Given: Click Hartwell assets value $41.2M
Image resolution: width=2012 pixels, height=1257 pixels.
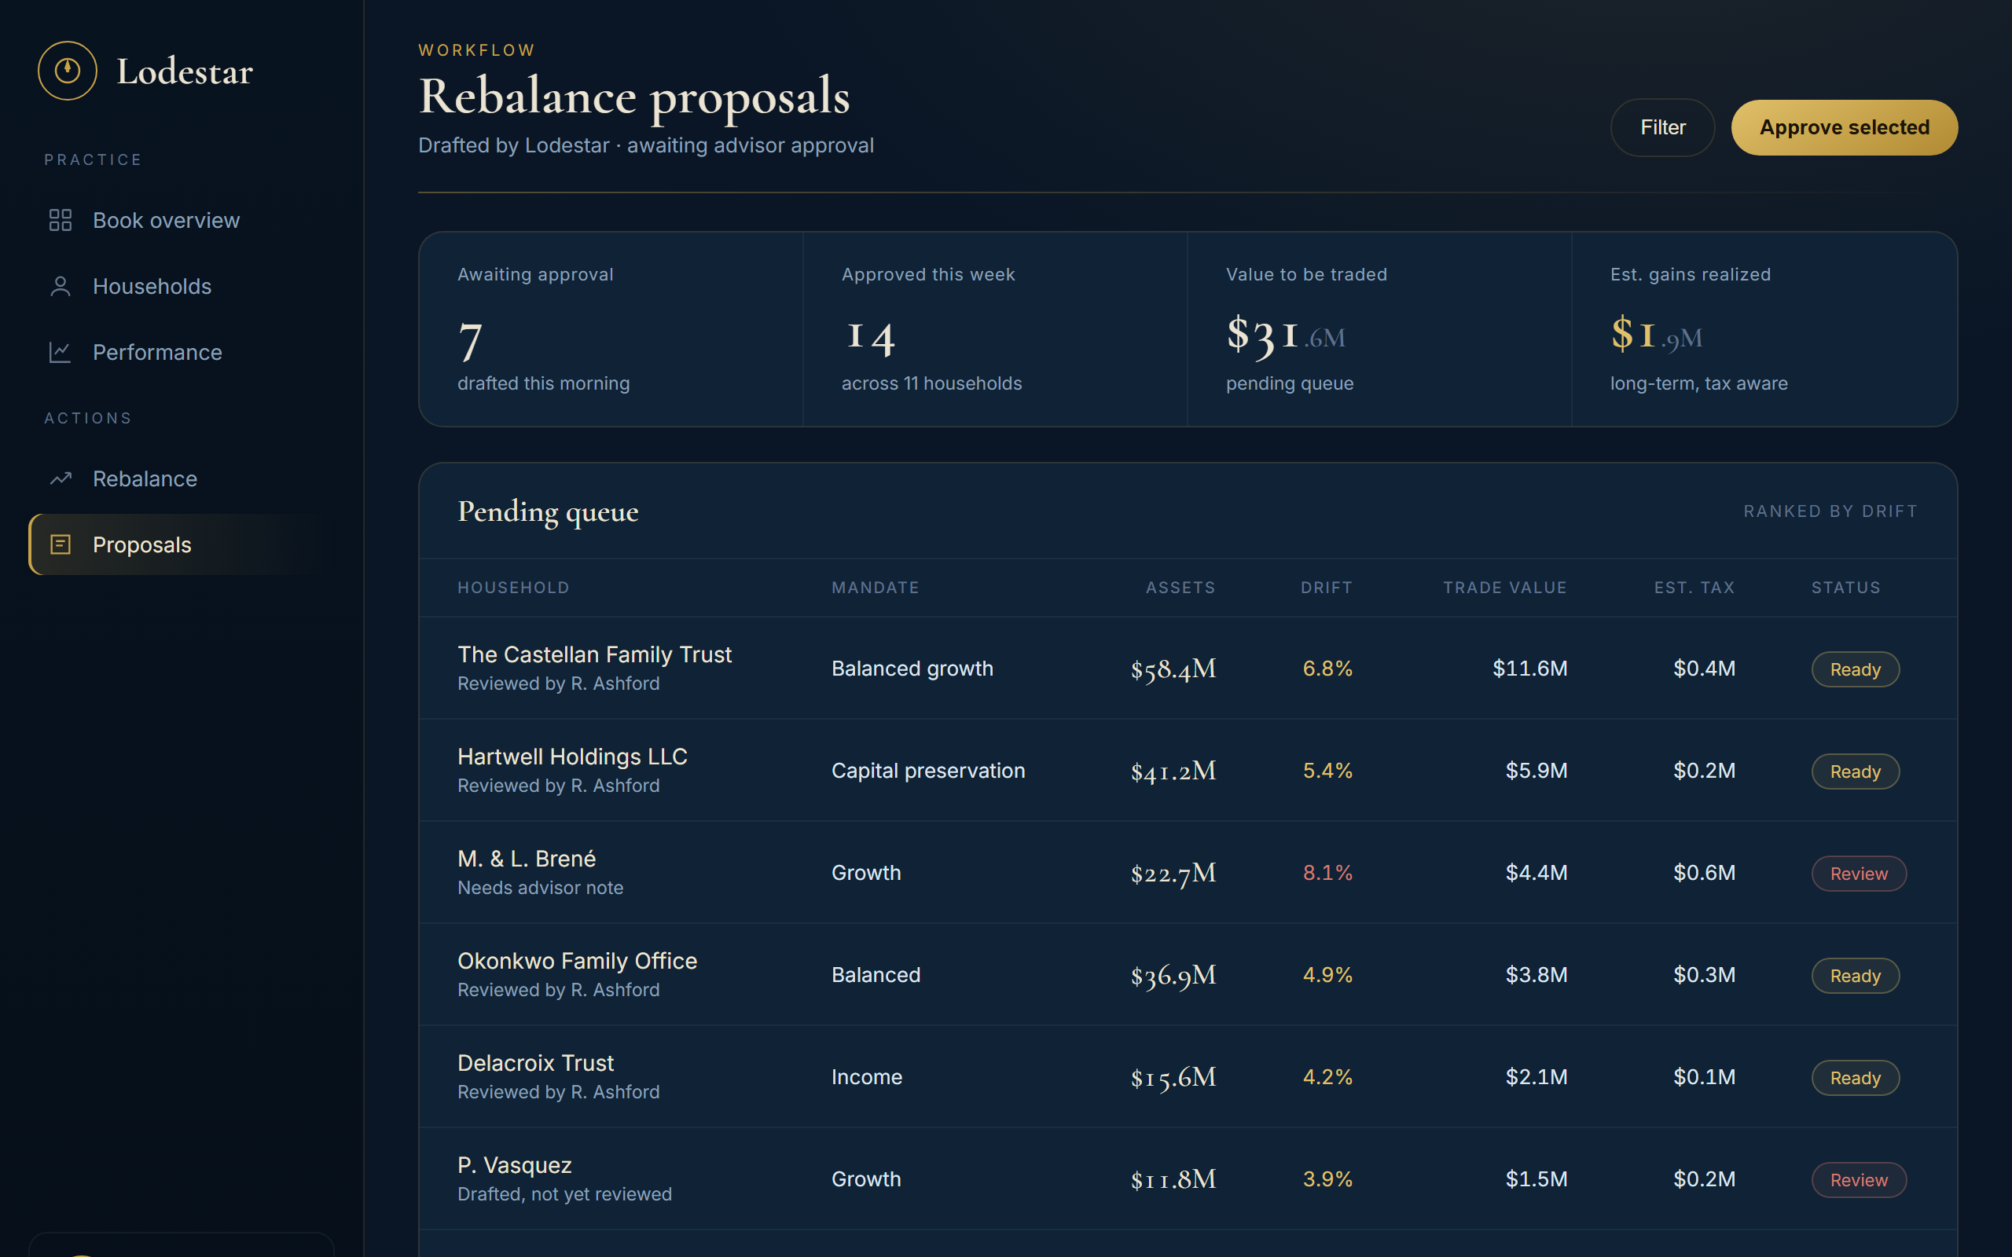Looking at the screenshot, I should [x=1173, y=771].
